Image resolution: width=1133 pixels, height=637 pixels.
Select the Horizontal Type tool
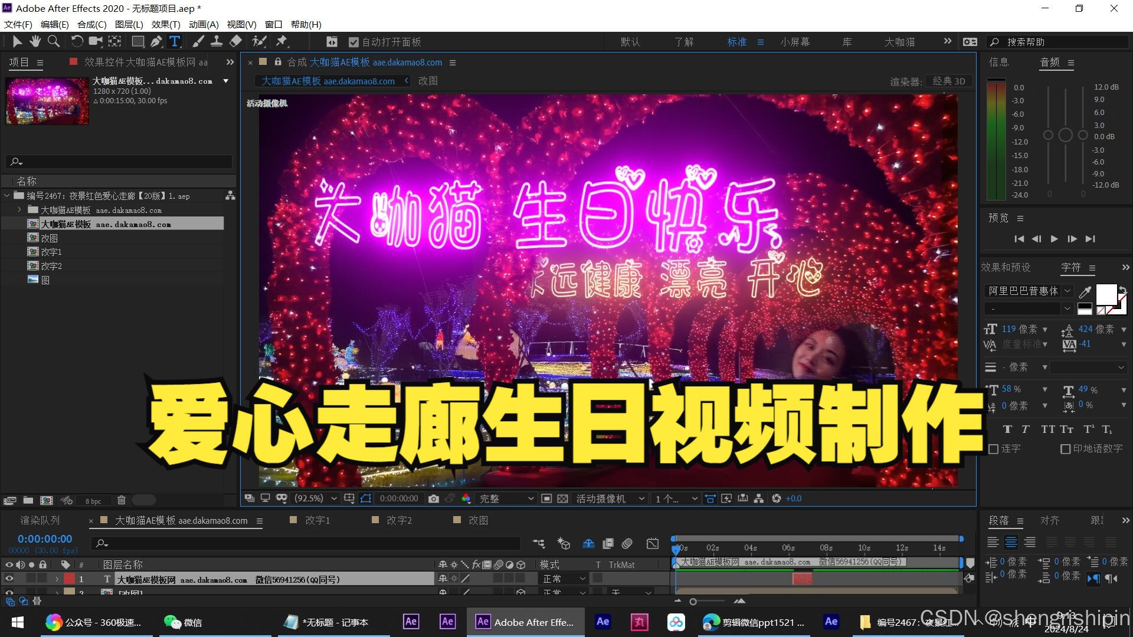[x=175, y=41]
